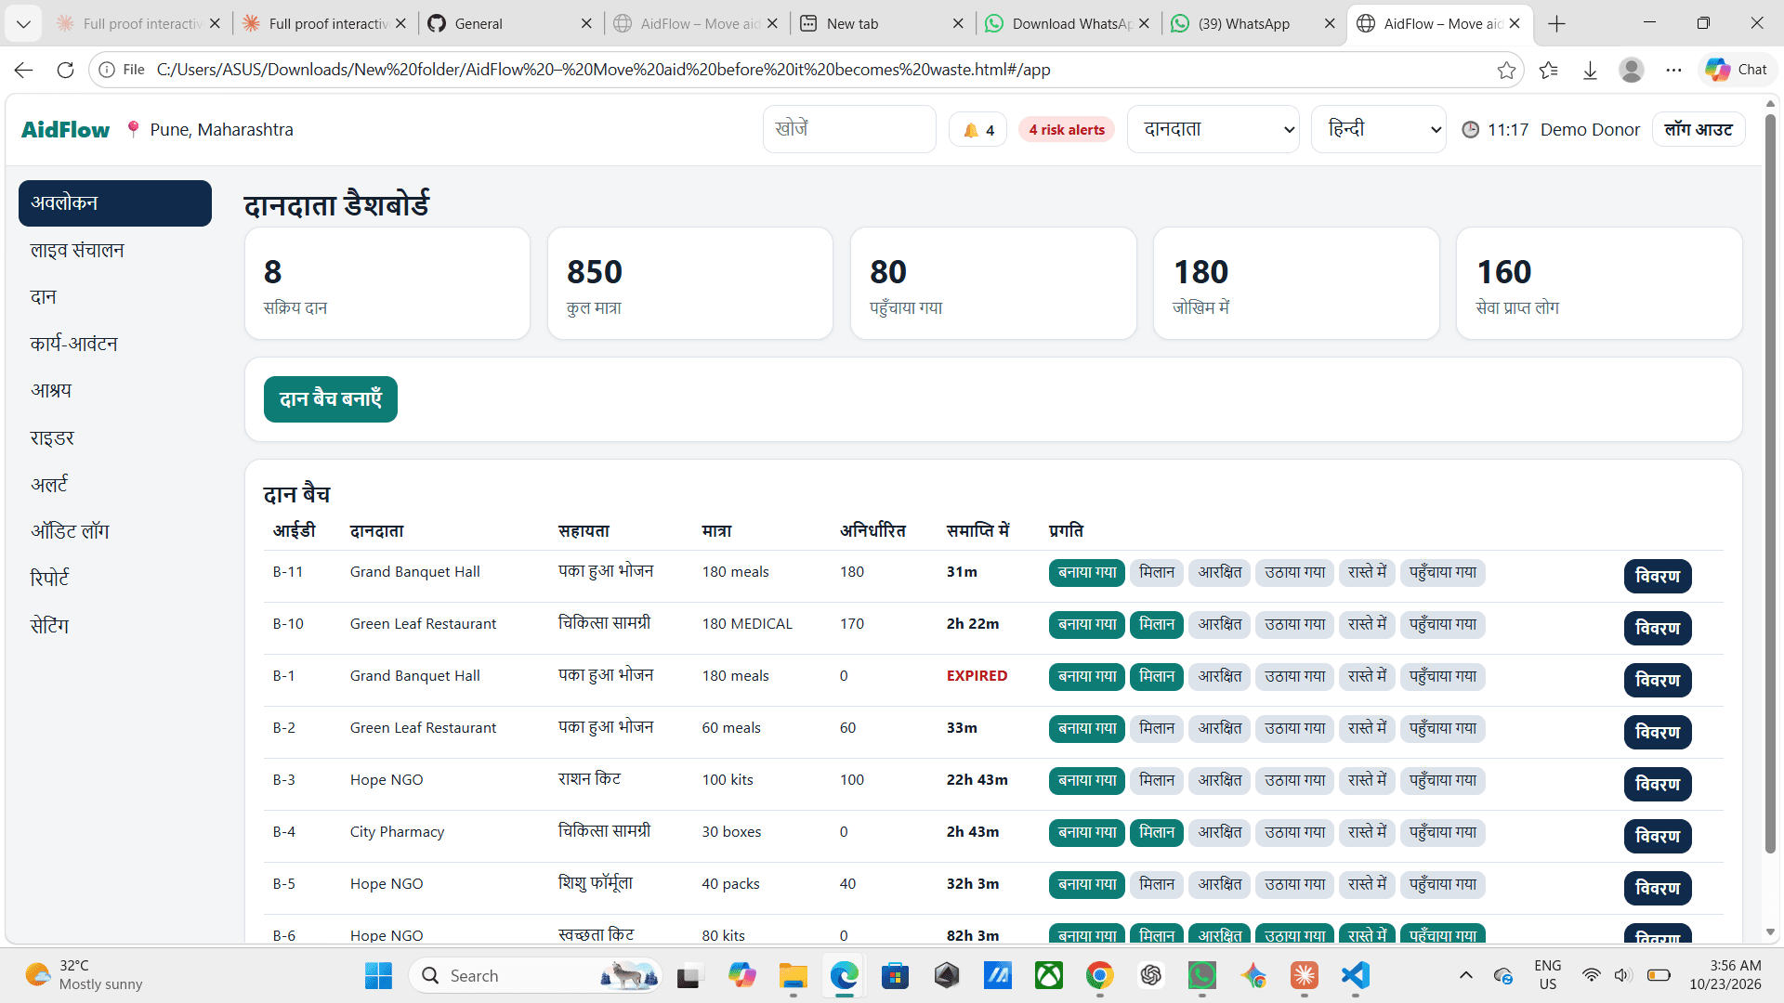Open the Windows Start menu

378,975
